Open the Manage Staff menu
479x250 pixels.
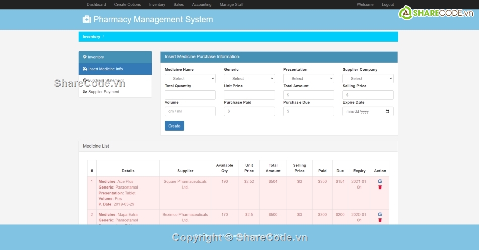click(231, 5)
